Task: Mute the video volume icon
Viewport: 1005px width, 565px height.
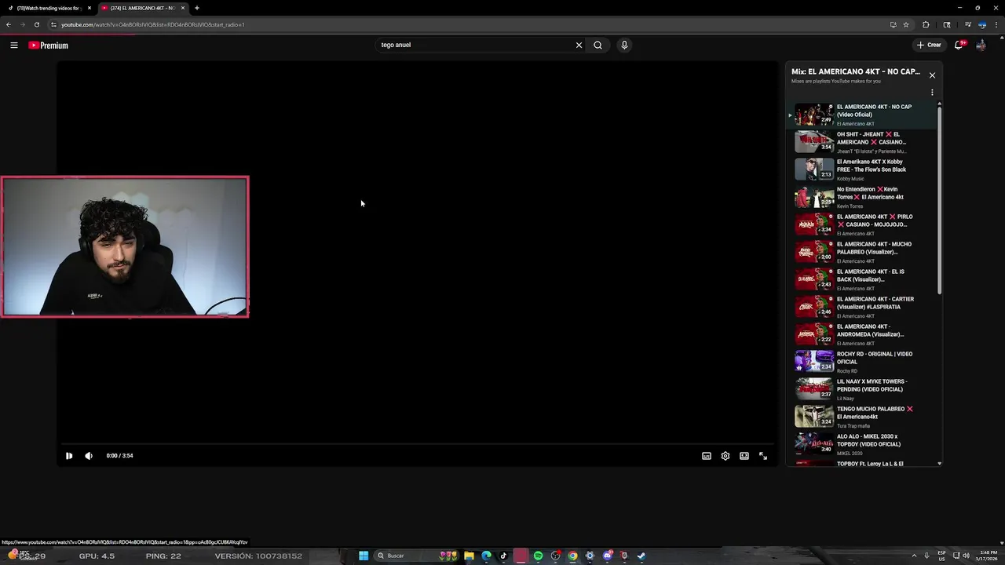Action: [89, 456]
